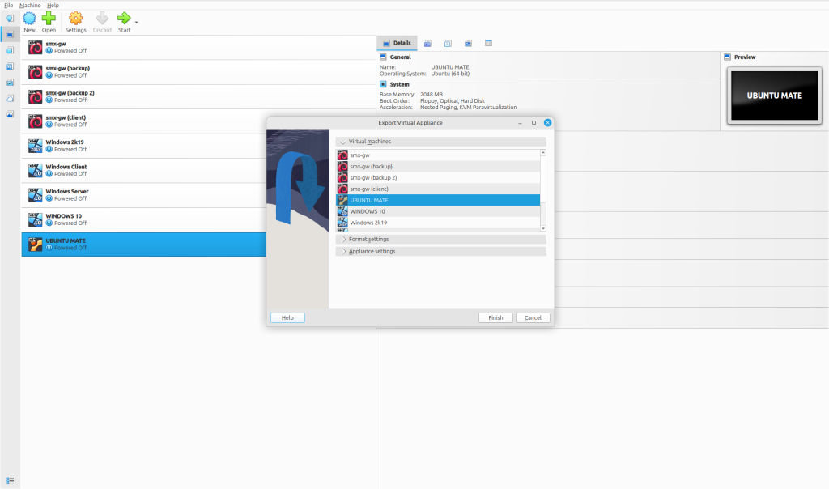
Task: Open the File menu
Action: coord(8,5)
